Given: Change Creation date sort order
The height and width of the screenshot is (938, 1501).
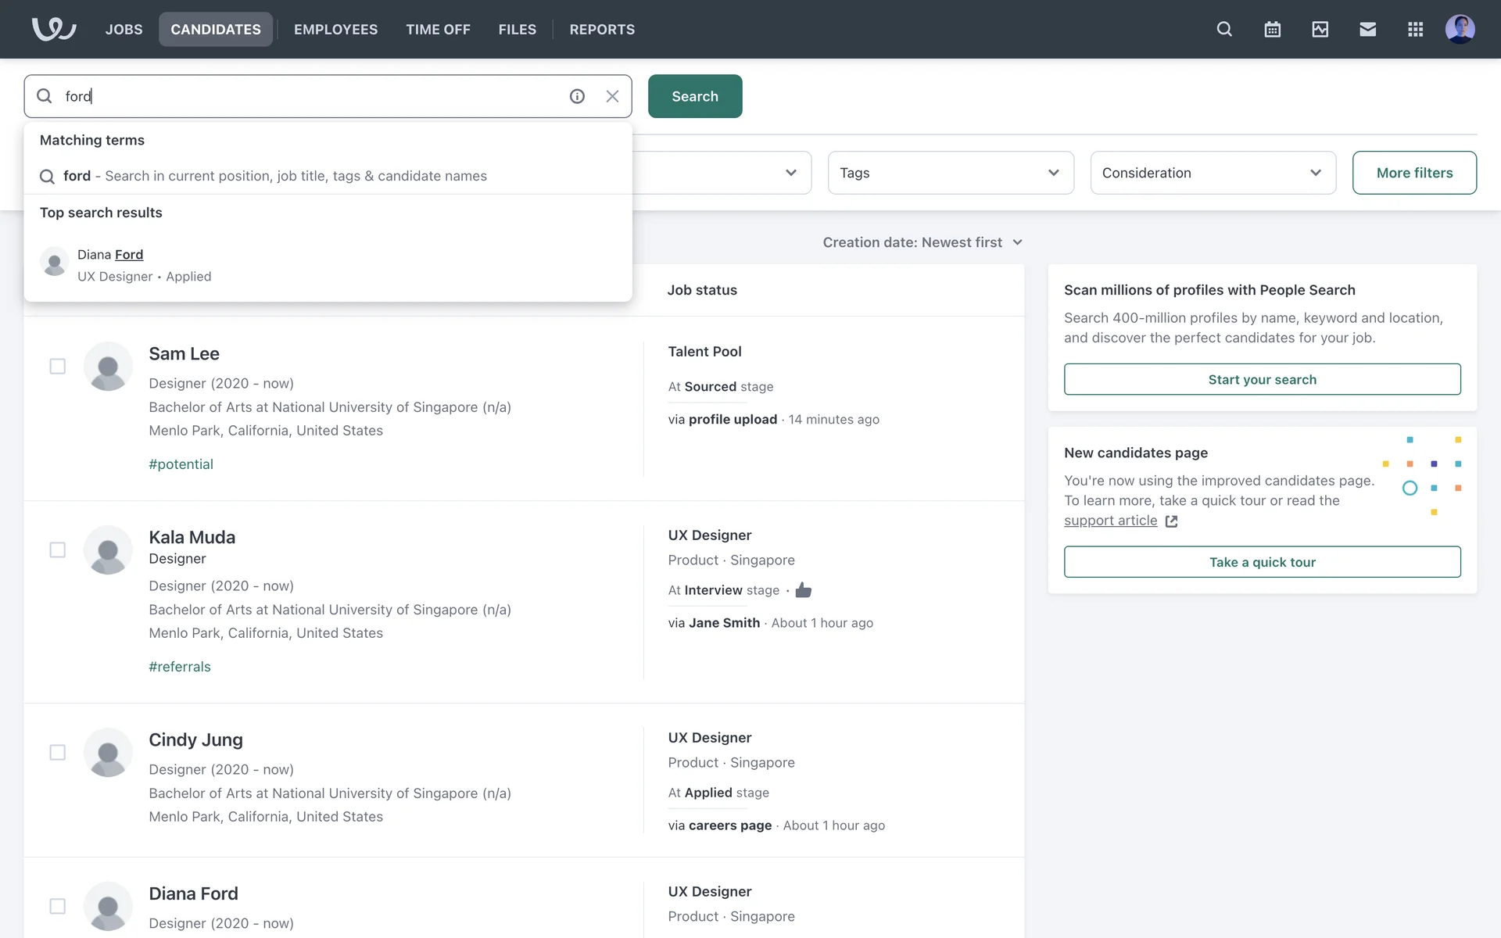Looking at the screenshot, I should (922, 242).
